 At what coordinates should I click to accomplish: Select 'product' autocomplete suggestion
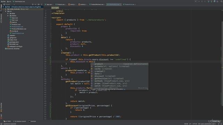(x=119, y=64)
